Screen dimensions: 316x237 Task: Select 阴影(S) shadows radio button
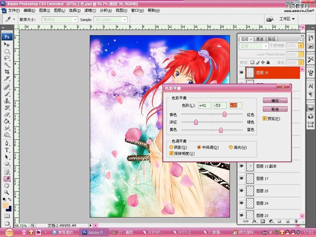tap(171, 147)
